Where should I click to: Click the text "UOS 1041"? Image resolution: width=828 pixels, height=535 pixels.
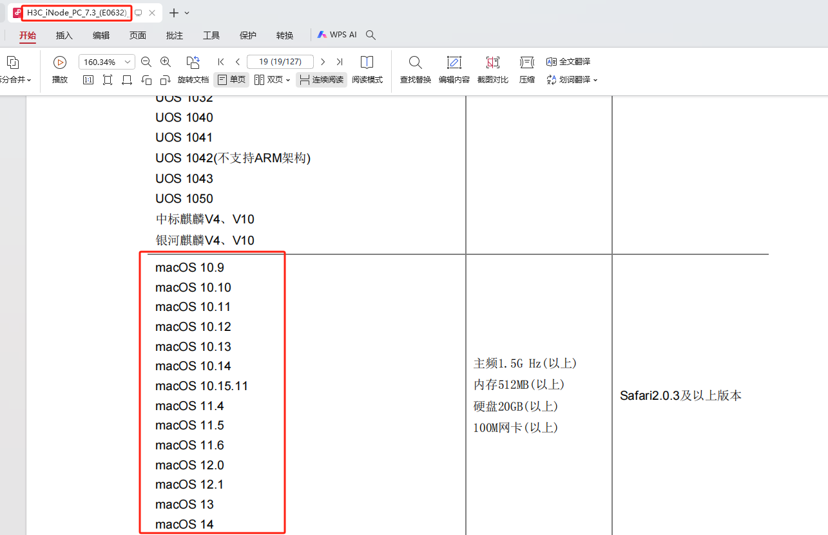pyautogui.click(x=184, y=138)
